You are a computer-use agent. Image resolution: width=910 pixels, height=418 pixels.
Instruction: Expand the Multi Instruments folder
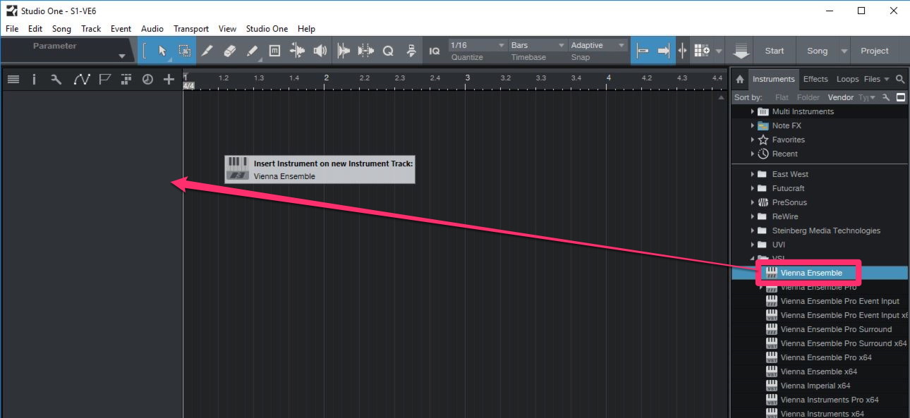[x=753, y=111]
